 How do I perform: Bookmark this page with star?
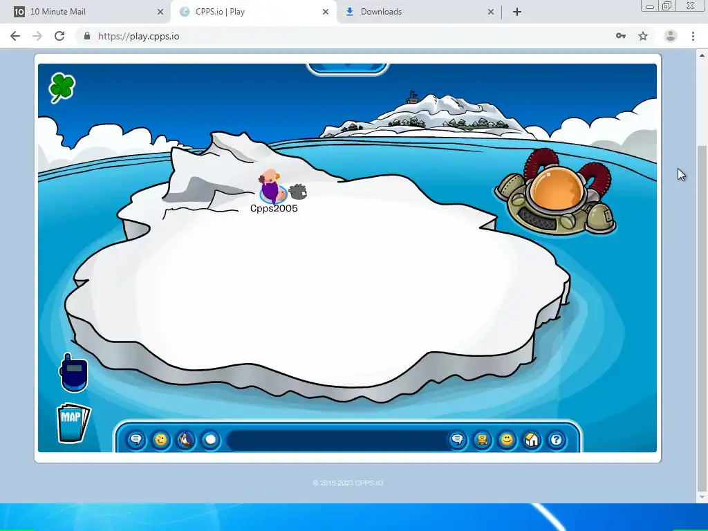click(x=643, y=36)
